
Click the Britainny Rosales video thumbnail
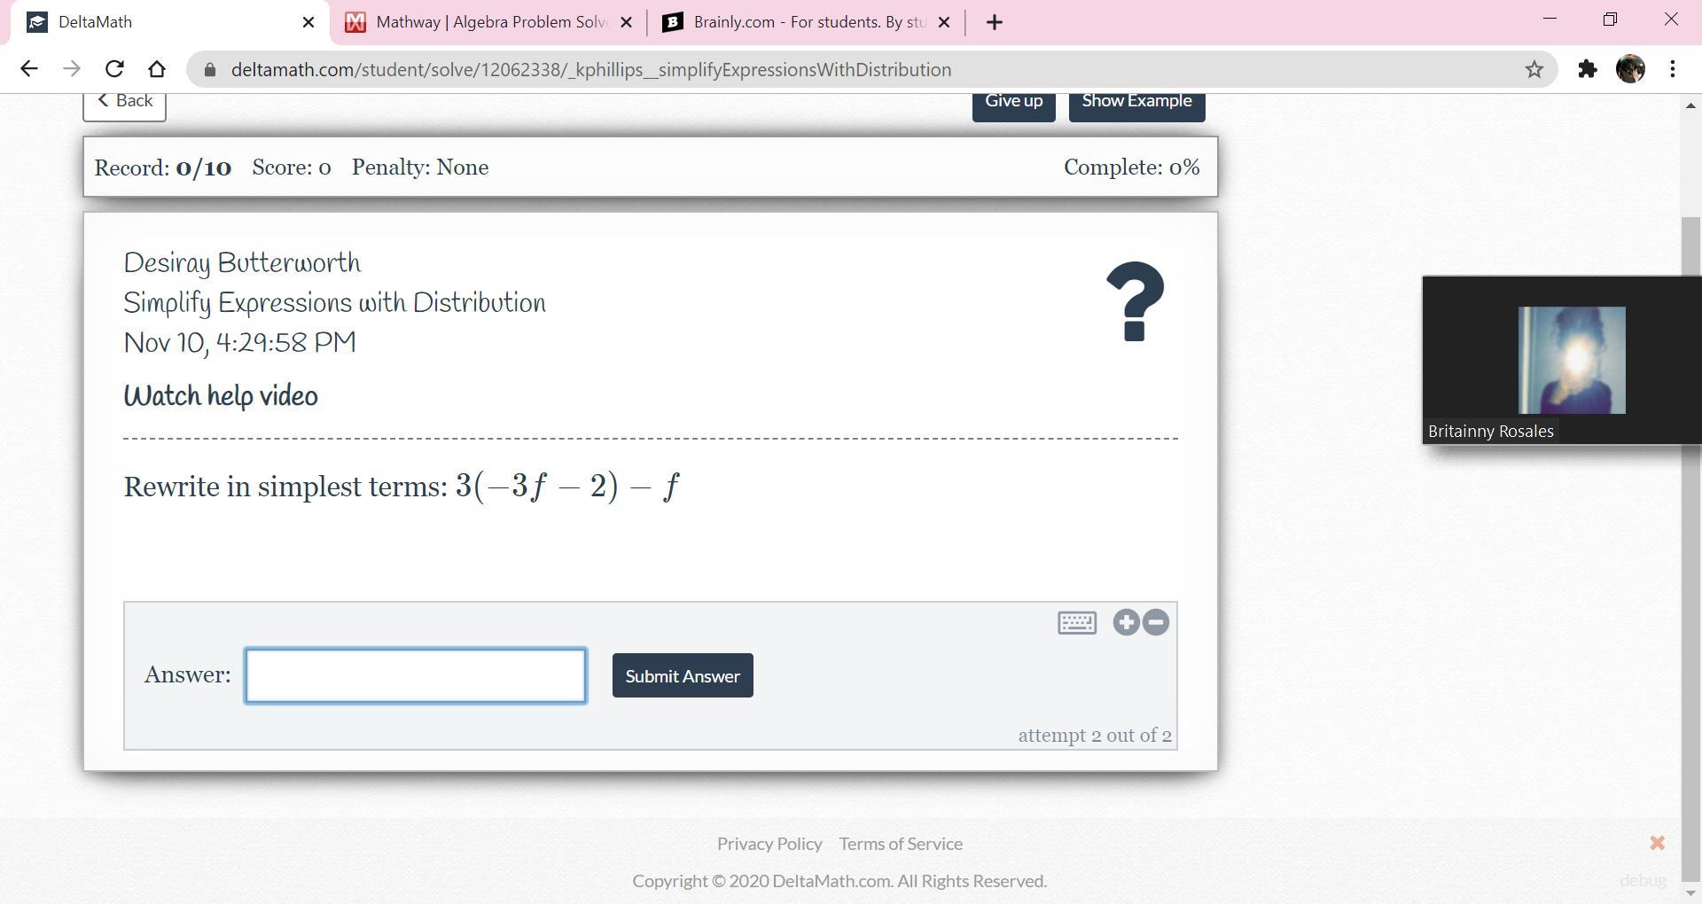pos(1571,360)
